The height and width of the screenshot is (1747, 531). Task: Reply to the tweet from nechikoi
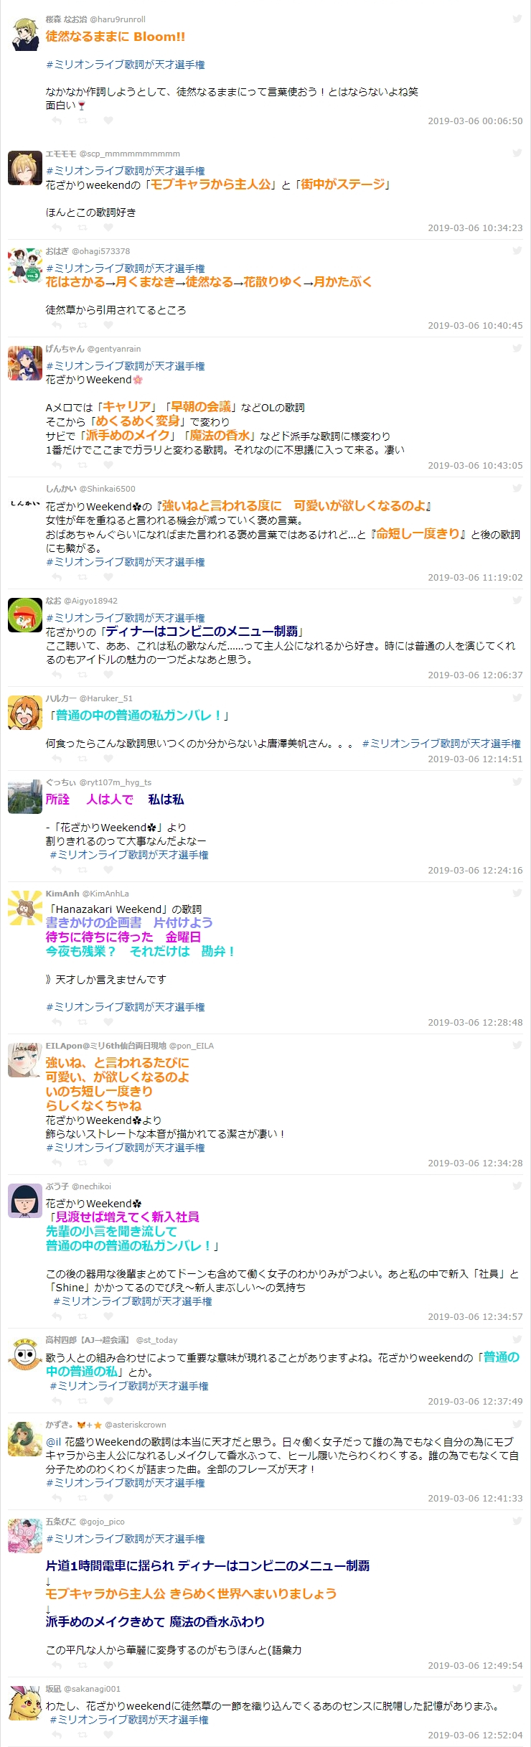[57, 1316]
